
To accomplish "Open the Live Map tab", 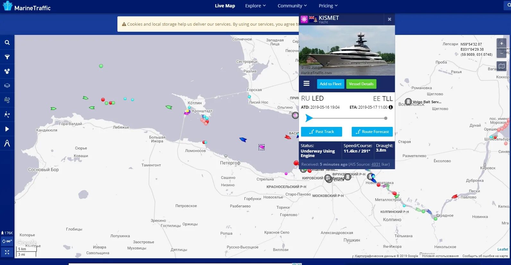I will (x=225, y=6).
